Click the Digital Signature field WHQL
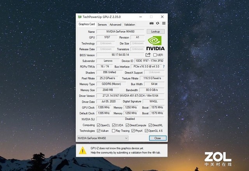The width and height of the screenshot is (249, 171). 153,102
